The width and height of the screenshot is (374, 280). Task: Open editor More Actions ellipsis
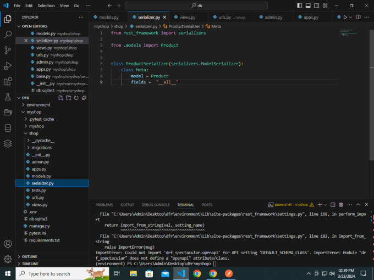(367, 17)
